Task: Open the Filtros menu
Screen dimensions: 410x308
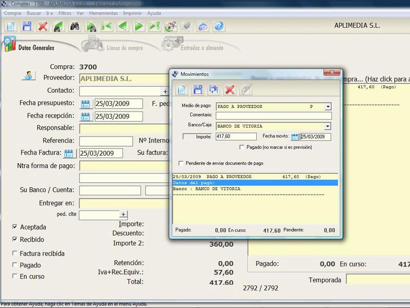Action: point(65,13)
